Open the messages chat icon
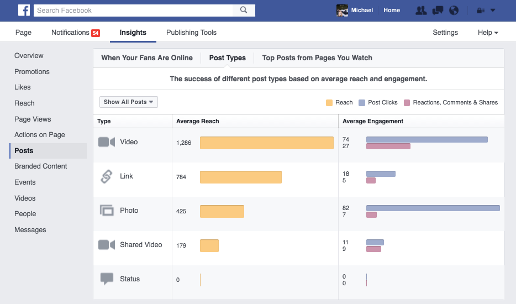 [x=438, y=11]
